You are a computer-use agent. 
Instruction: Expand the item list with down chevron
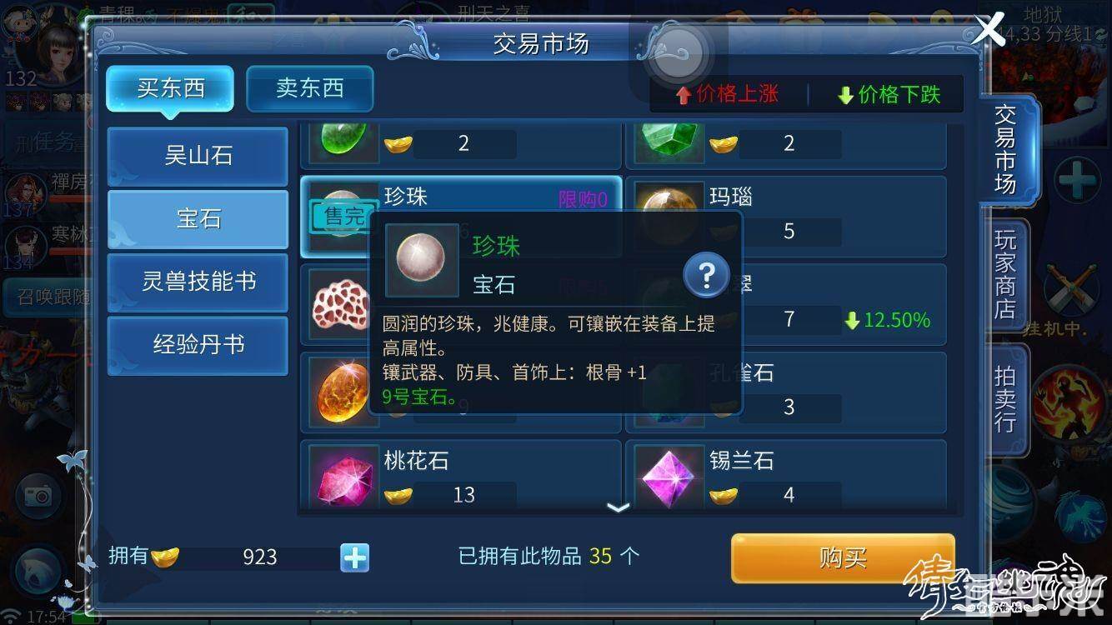click(618, 507)
